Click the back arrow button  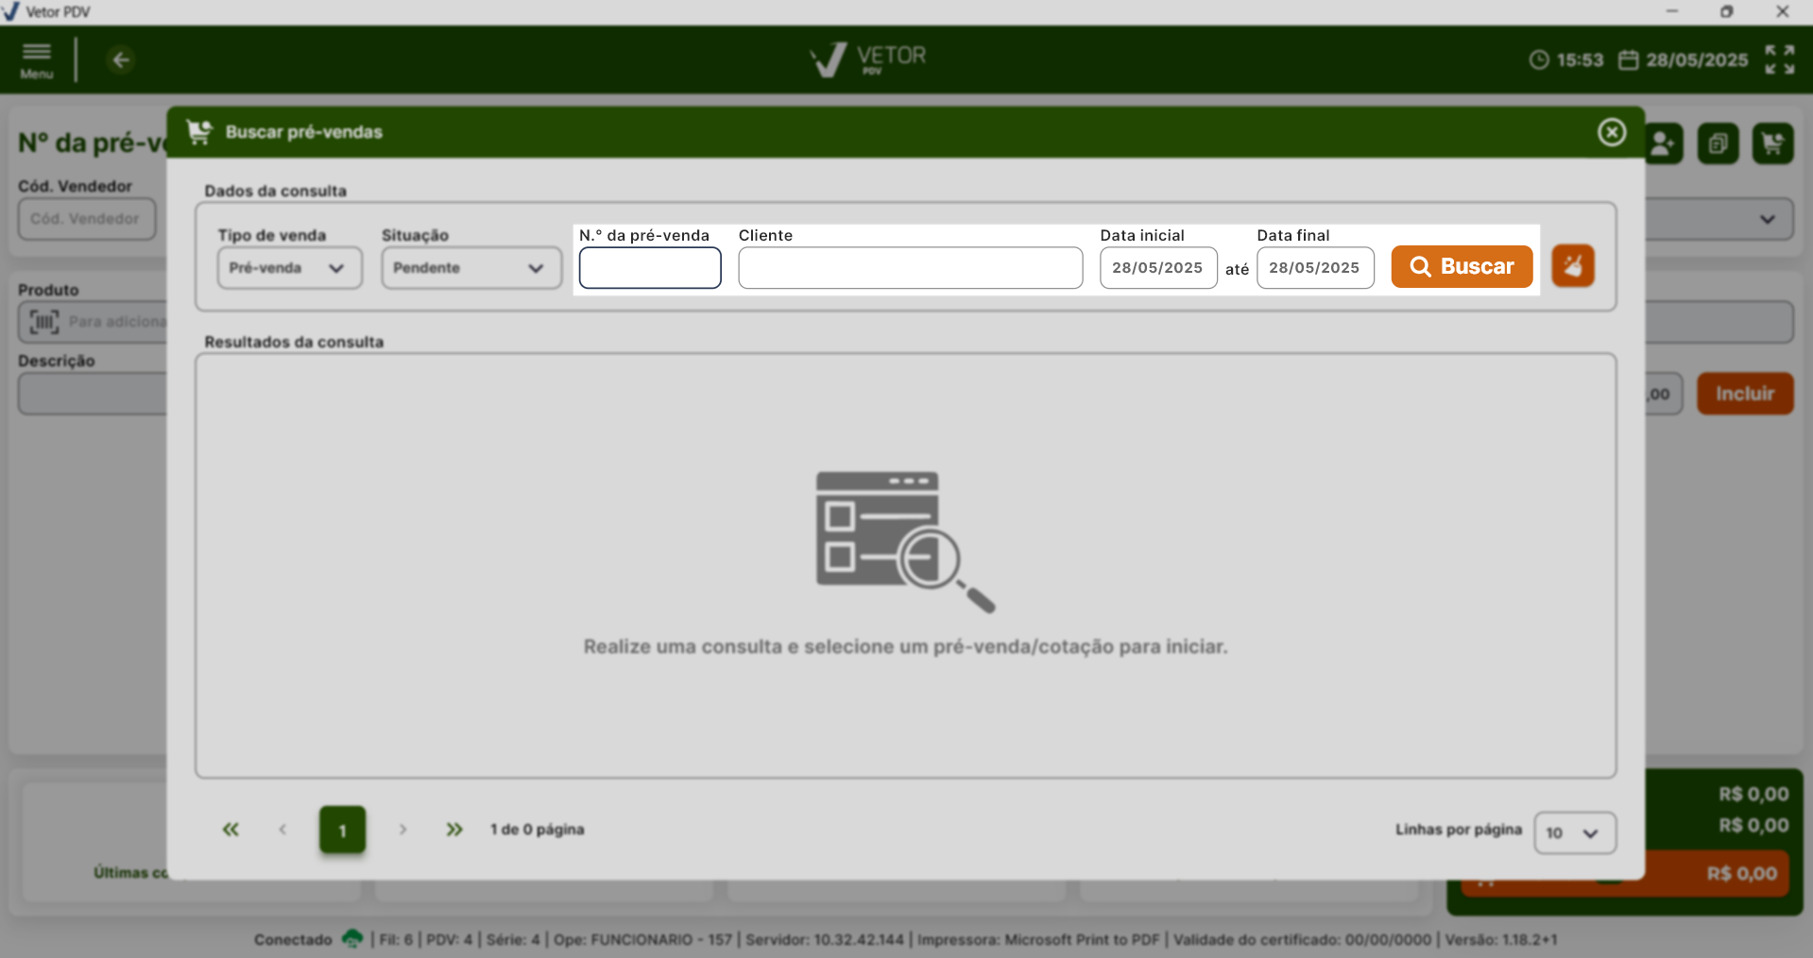[x=121, y=60]
